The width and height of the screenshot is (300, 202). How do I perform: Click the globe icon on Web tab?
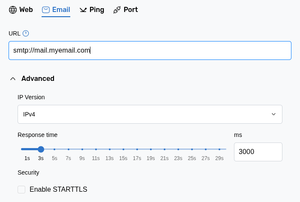[x=13, y=10]
